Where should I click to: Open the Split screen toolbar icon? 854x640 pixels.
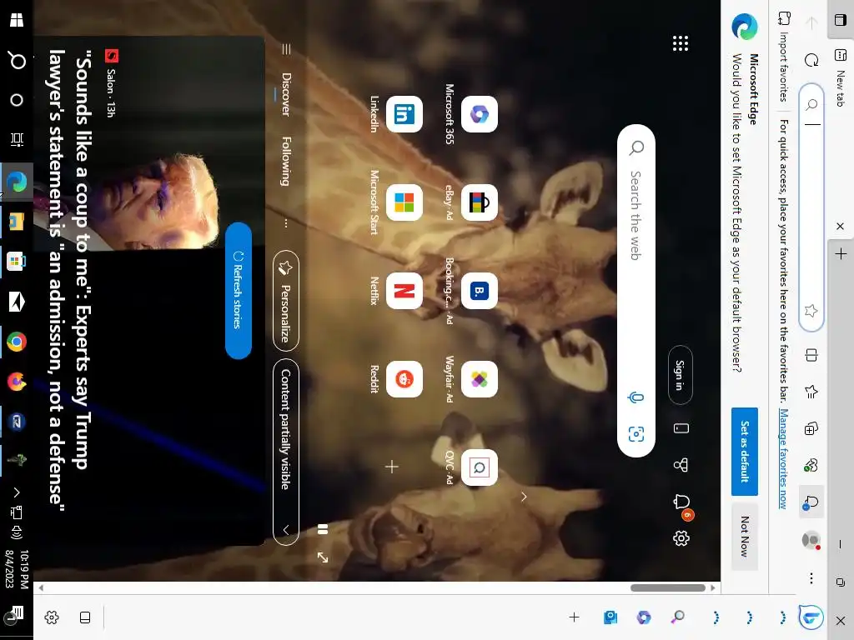811,355
